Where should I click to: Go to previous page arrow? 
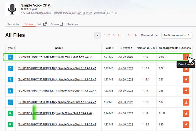pos(98,35)
